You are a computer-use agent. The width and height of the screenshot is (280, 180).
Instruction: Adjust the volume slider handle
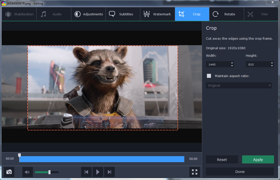[x=49, y=172]
